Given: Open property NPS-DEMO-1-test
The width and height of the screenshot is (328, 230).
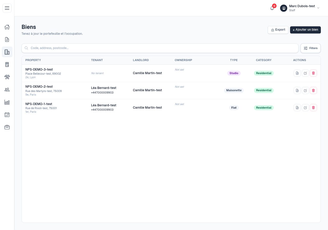Looking at the screenshot, I should pyautogui.click(x=39, y=104).
